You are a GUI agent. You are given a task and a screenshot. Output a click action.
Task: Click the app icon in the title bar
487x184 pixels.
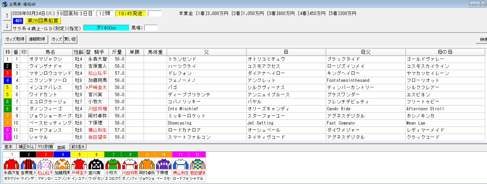(5, 4)
